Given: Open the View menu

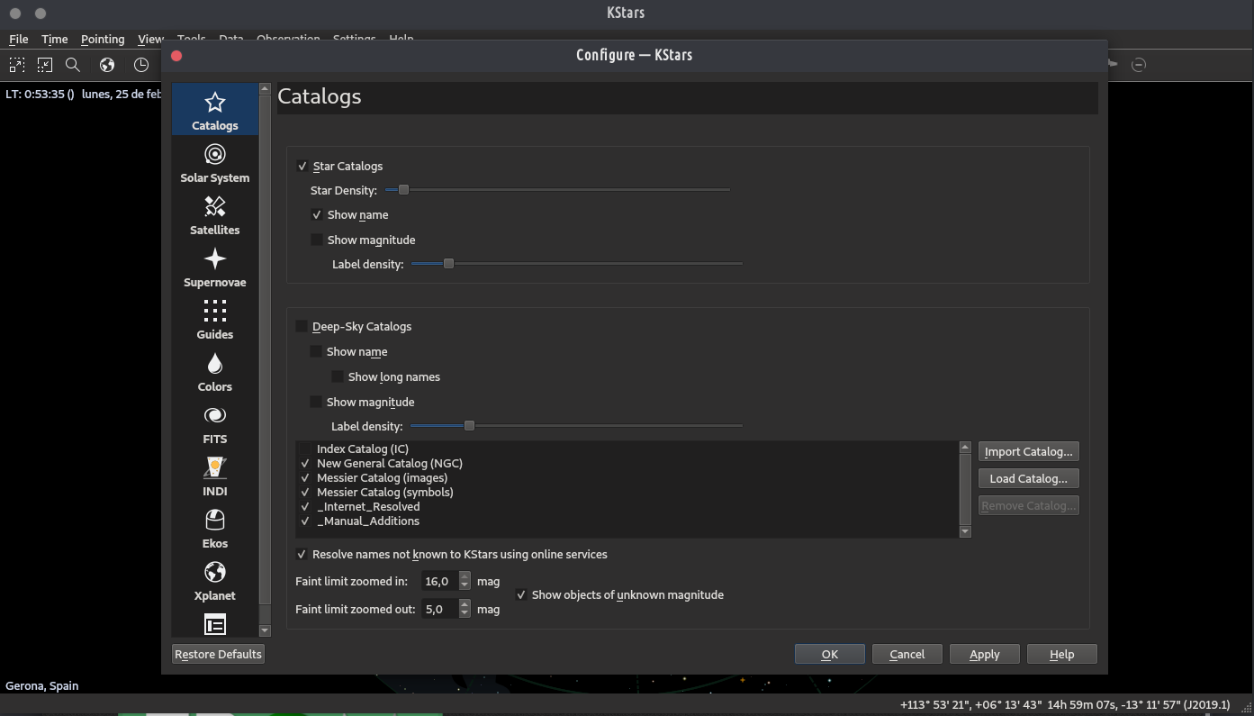Looking at the screenshot, I should [x=150, y=39].
